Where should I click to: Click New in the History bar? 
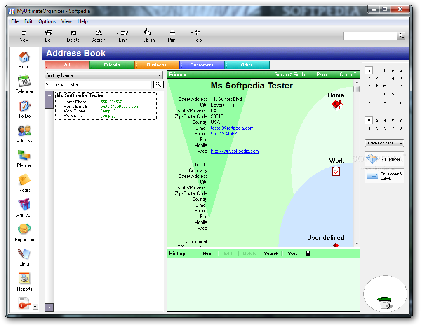pos(207,253)
